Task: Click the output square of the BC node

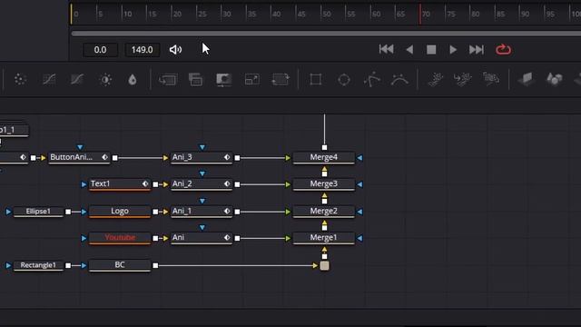Action: [x=155, y=265]
